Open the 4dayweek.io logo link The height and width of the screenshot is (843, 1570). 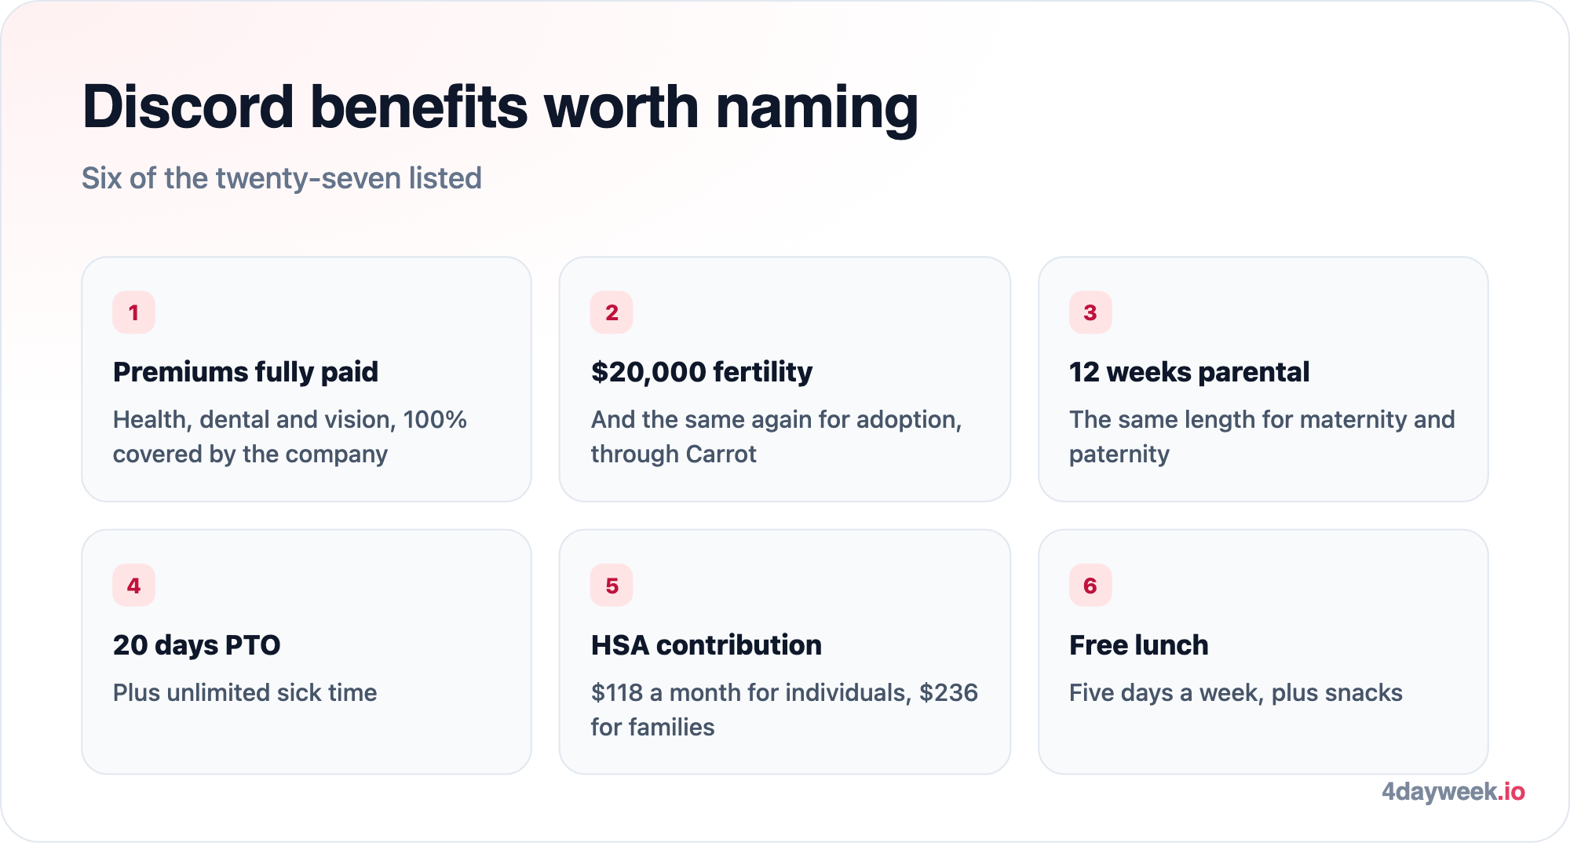1453,791
